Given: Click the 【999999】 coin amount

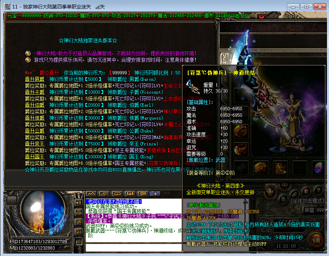Looking at the screenshot, I should pos(120,73).
